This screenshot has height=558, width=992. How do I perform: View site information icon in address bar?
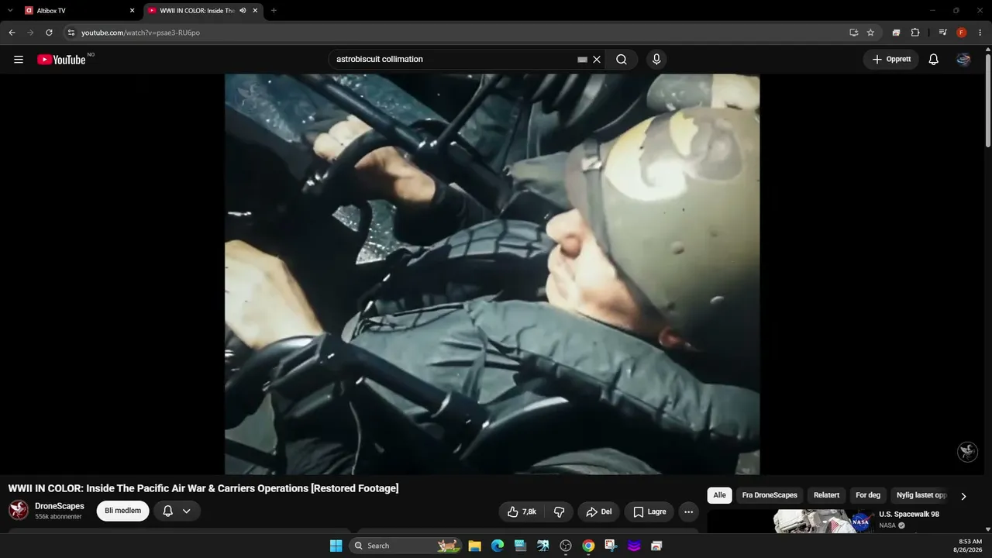click(x=71, y=33)
